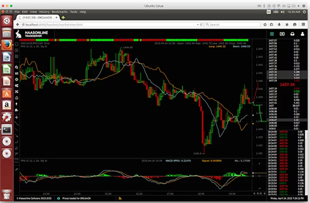Click the lightning bolt icon
This screenshot has width=310, height=203.
pos(17,104)
